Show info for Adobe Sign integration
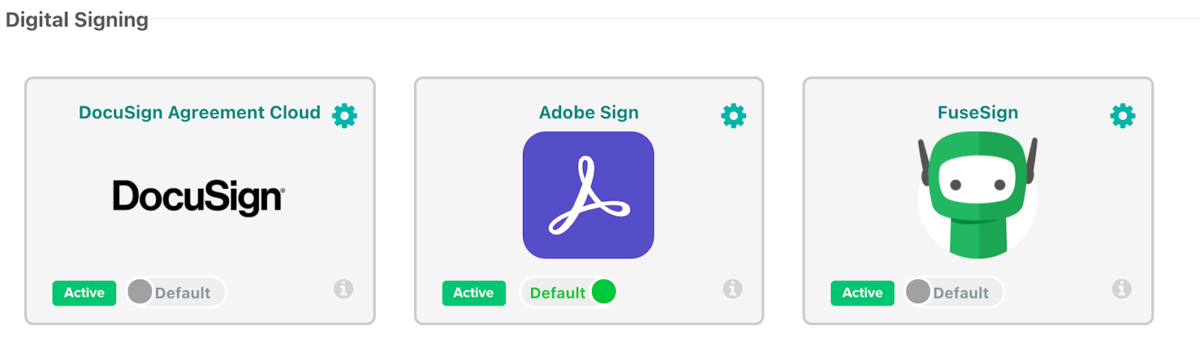The image size is (1200, 343). (x=733, y=289)
